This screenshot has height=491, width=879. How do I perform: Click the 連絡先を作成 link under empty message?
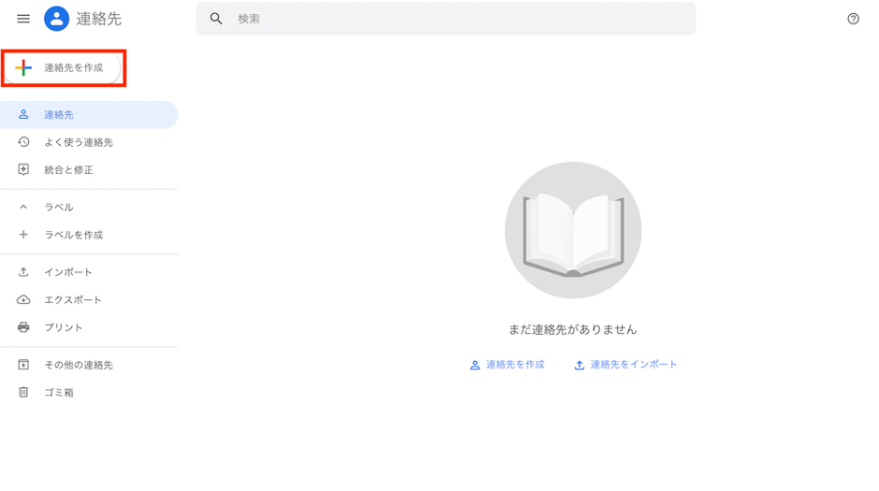pyautogui.click(x=507, y=365)
